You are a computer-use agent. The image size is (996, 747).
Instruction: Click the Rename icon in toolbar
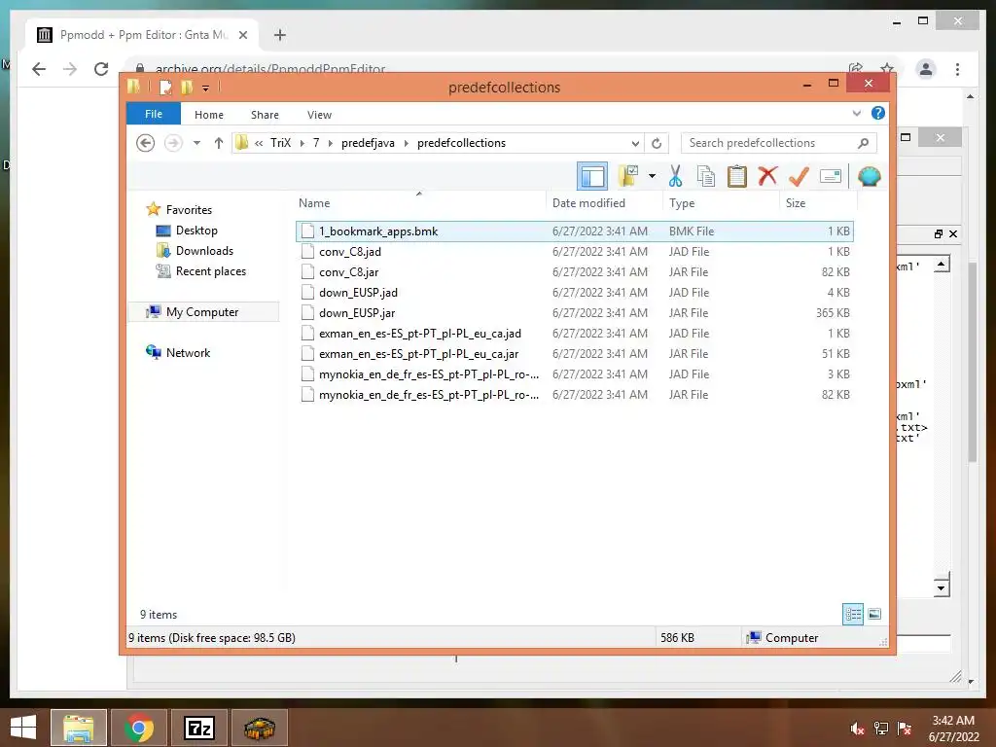(x=831, y=176)
